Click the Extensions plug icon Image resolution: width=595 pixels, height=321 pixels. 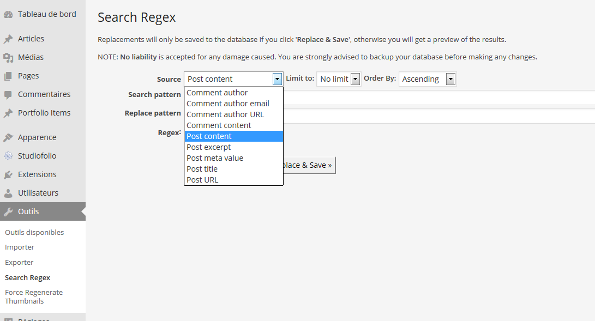8,175
